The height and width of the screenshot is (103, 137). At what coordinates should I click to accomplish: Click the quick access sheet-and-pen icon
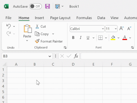[x=58, y=6]
